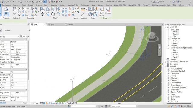Toggle the Crop View checkbox
The width and height of the screenshot is (193, 108).
[x=12, y=72]
